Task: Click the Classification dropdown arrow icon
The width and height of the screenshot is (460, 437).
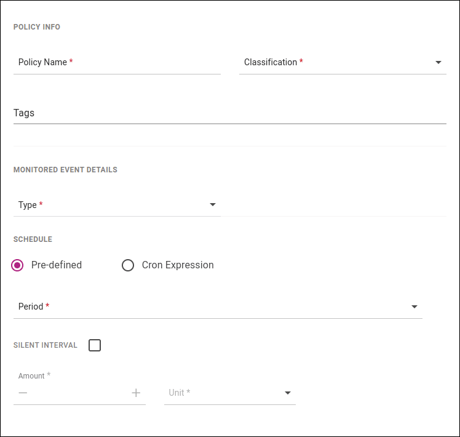Action: [x=438, y=62]
